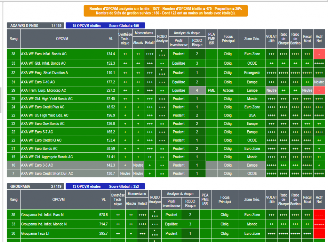Open fund AXA WF Euro 5-7 AC
This screenshot has width=328, height=242.
[x=37, y=132]
